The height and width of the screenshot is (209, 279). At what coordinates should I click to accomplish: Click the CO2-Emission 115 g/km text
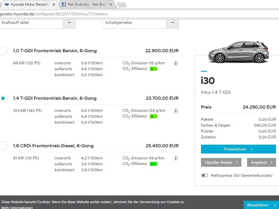(x=144, y=63)
